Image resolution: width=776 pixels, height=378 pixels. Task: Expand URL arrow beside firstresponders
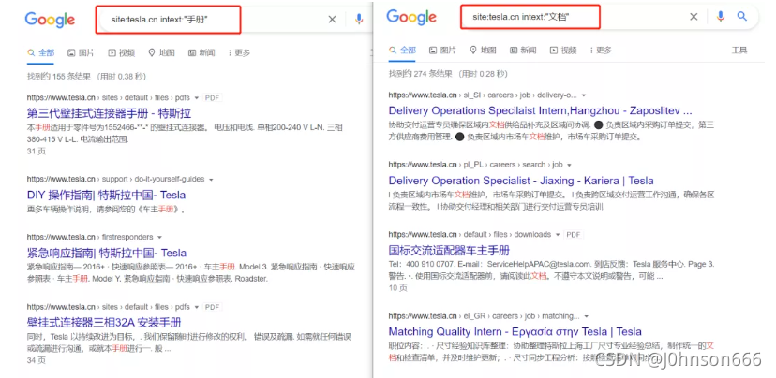coord(159,237)
